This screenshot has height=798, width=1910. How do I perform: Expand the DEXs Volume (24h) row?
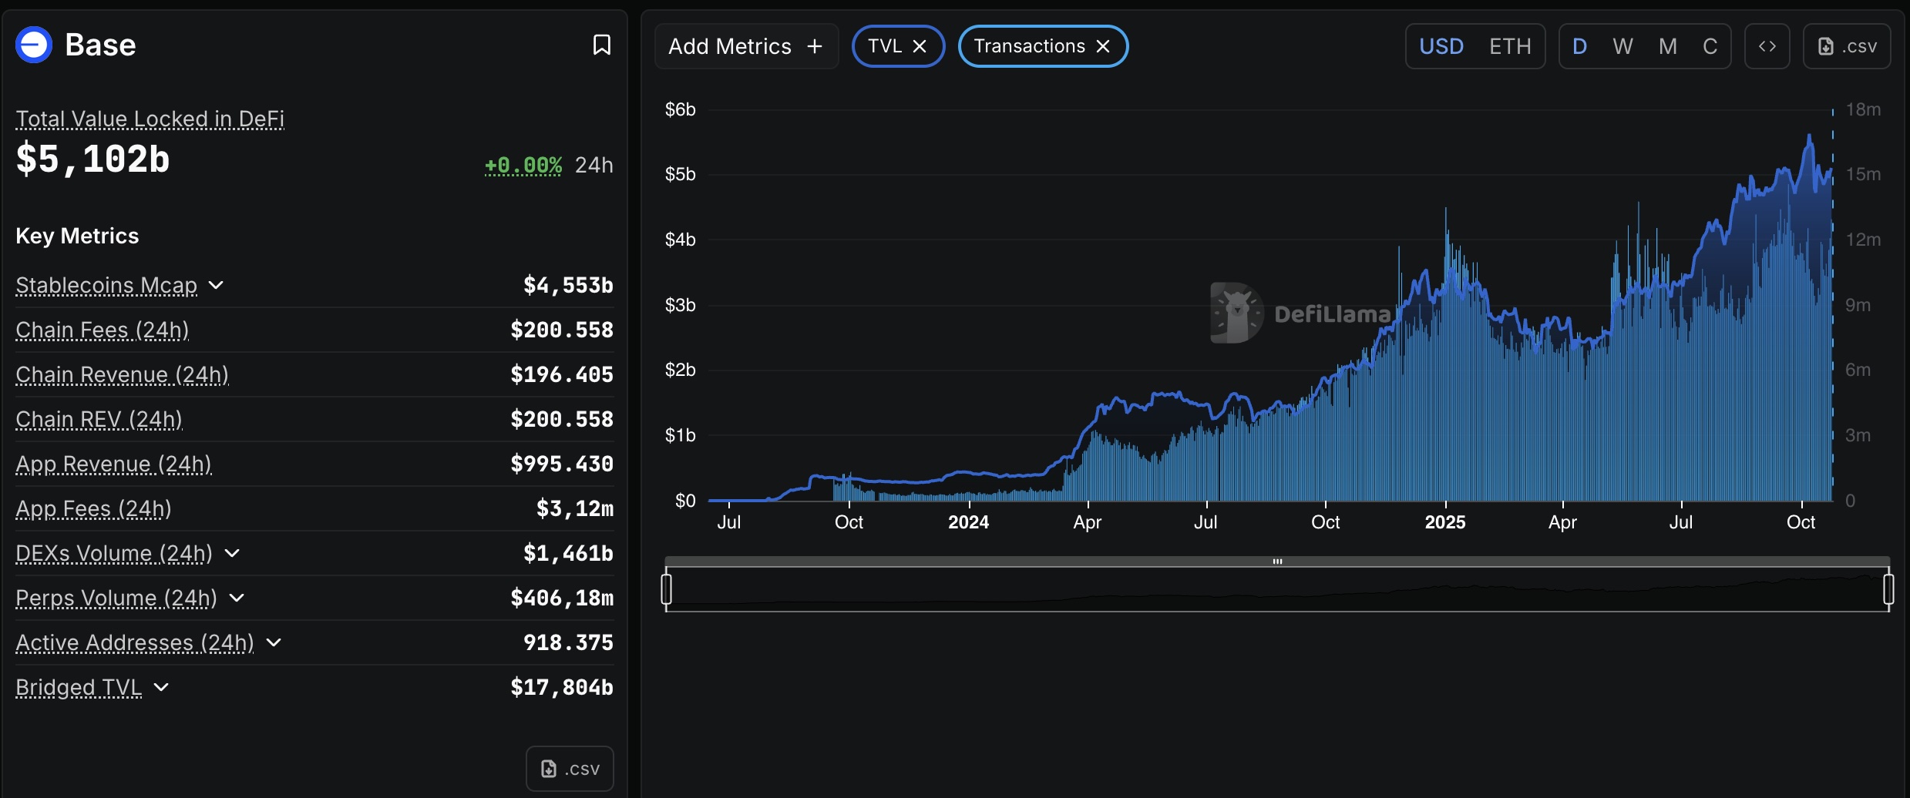232,554
